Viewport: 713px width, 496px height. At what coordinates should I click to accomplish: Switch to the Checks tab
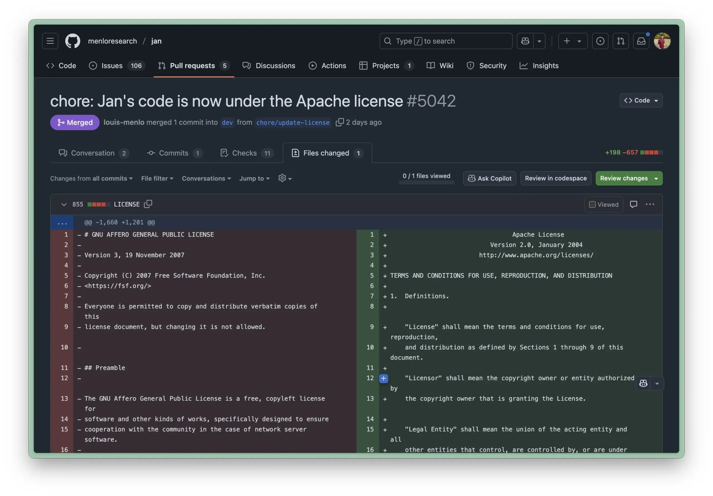pyautogui.click(x=247, y=153)
